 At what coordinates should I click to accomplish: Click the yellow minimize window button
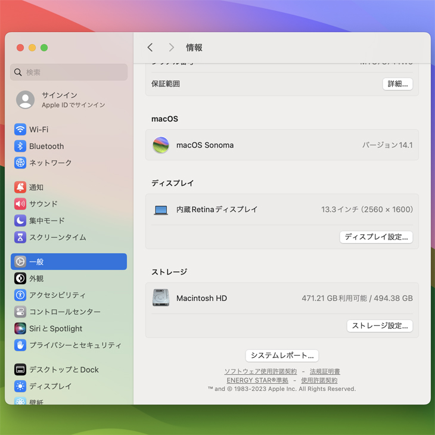pyautogui.click(x=32, y=48)
